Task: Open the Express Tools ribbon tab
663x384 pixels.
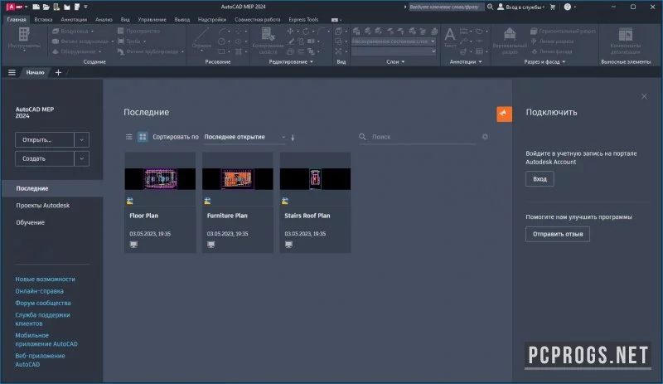Action: [303, 19]
